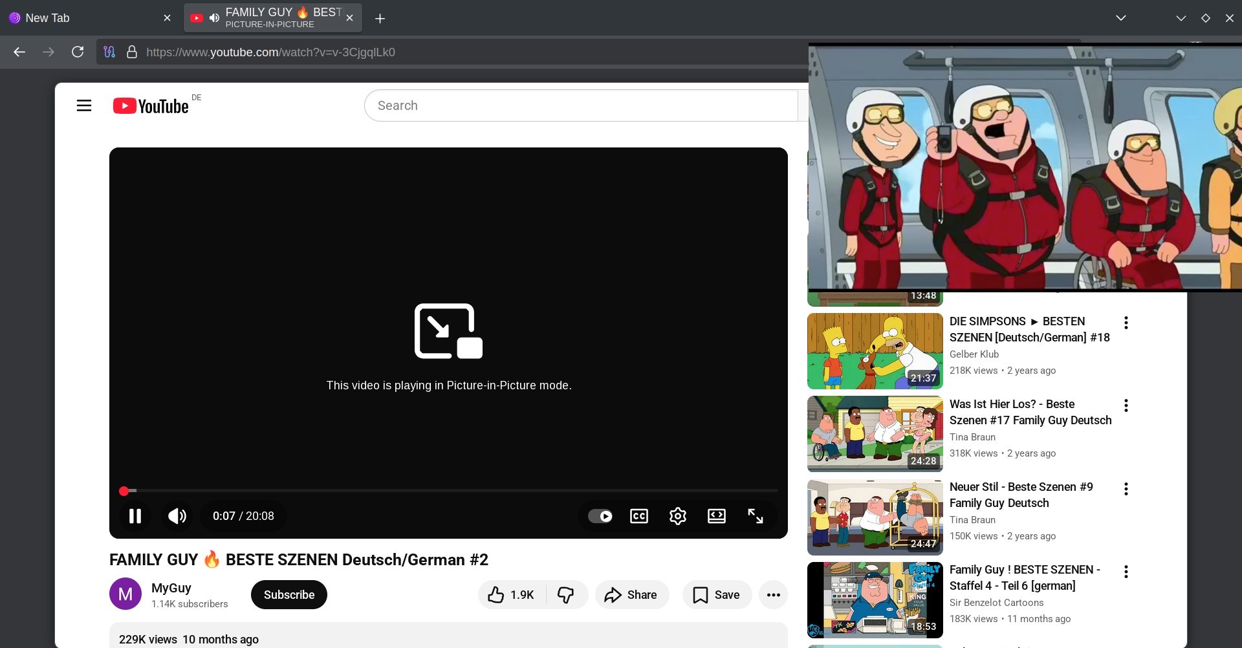1242x648 pixels.
Task: Toggle closed captions CC button
Action: pyautogui.click(x=639, y=516)
